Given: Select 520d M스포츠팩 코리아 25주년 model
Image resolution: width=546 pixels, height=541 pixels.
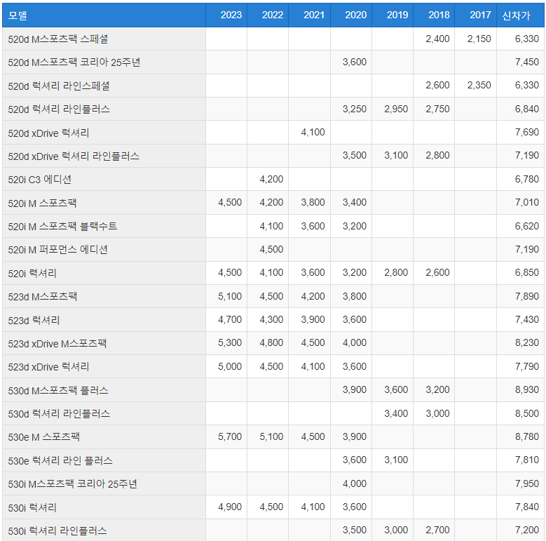Looking at the screenshot, I should coord(74,62).
